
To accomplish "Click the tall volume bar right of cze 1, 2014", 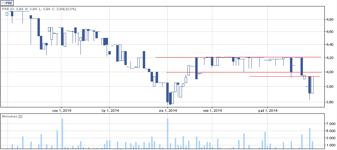I will (x=62, y=133).
